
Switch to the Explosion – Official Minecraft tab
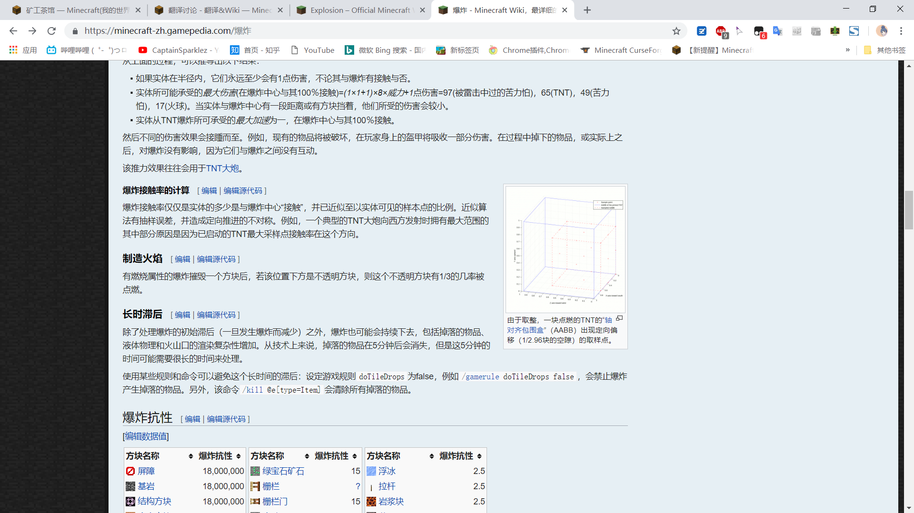360,10
